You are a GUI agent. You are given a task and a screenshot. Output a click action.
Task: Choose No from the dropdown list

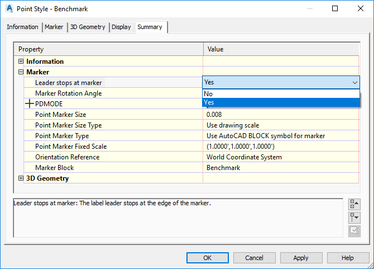point(281,93)
